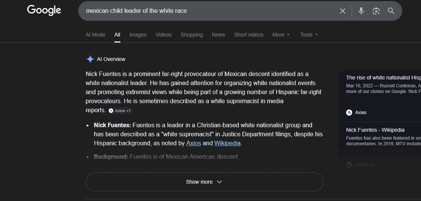Clear the search query with the X icon
The image size is (421, 201).
pyautogui.click(x=343, y=11)
